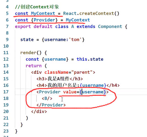Image resolution: width=147 pixels, height=137 pixels.
Task: Click the return keyword
Action: tap(33, 66)
